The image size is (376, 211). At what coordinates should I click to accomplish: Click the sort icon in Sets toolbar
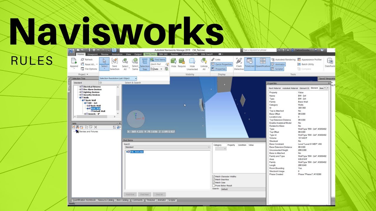(114, 127)
